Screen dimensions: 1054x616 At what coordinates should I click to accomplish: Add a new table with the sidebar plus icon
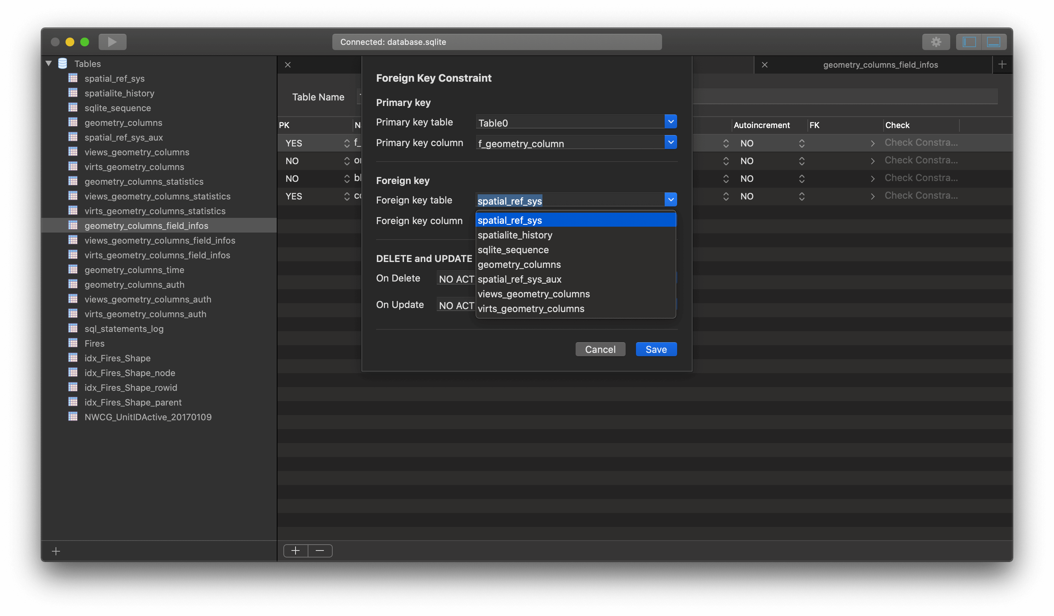pos(56,552)
